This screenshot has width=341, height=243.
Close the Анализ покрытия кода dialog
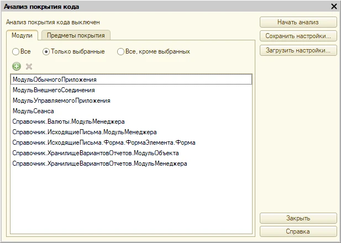pyautogui.click(x=334, y=7)
